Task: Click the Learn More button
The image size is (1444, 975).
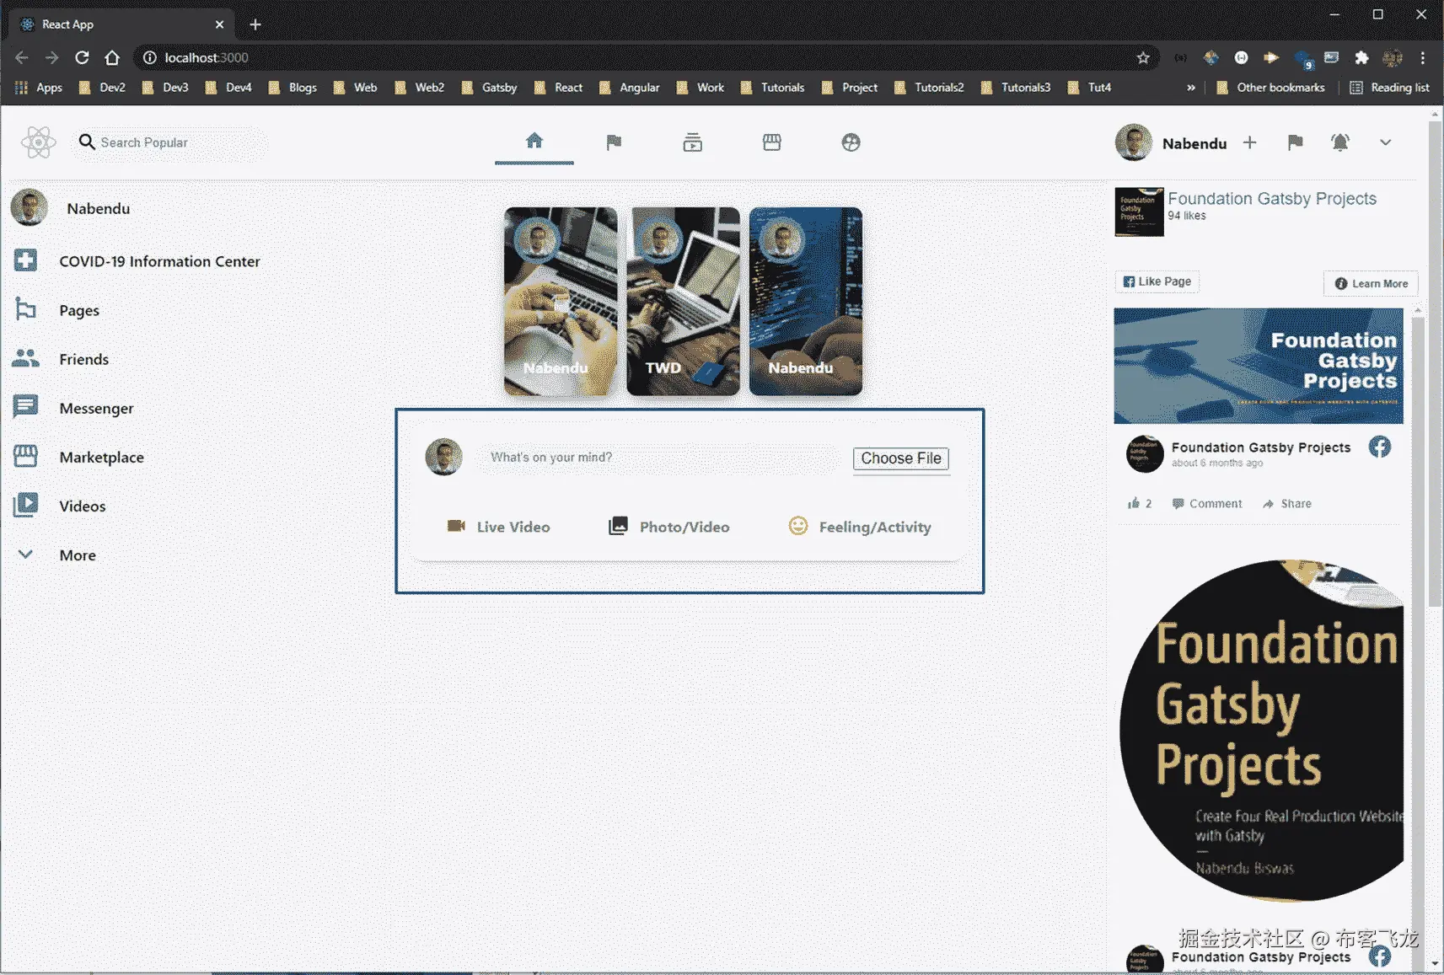Action: point(1371,283)
